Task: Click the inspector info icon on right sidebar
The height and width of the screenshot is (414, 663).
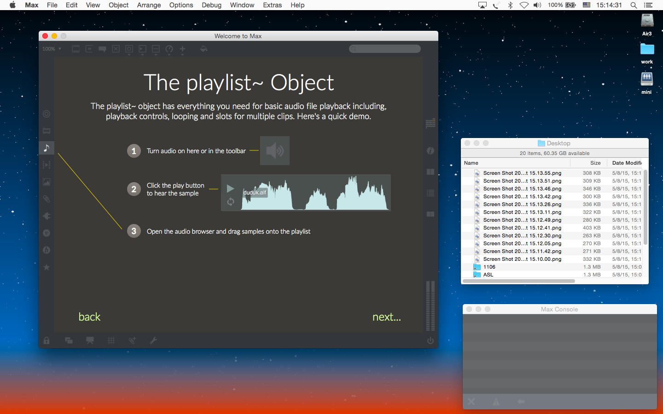Action: point(430,151)
